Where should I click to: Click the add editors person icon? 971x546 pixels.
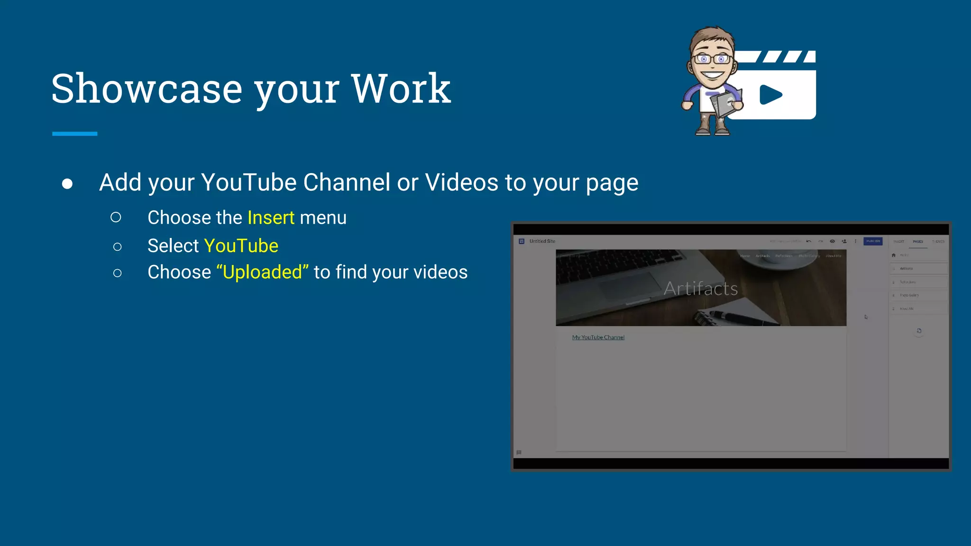click(844, 241)
